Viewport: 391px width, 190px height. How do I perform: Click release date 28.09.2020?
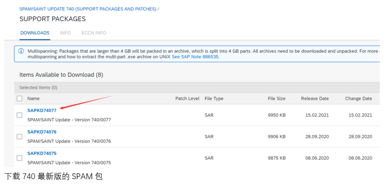click(317, 137)
